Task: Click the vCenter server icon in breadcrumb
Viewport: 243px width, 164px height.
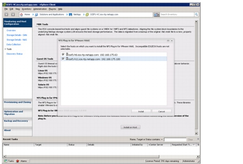Action: click(x=87, y=15)
